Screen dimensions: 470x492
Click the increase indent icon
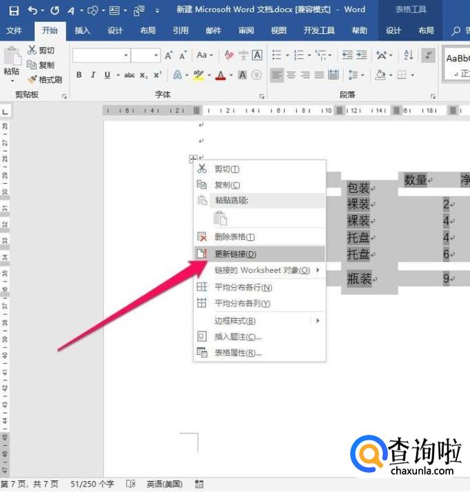point(361,55)
